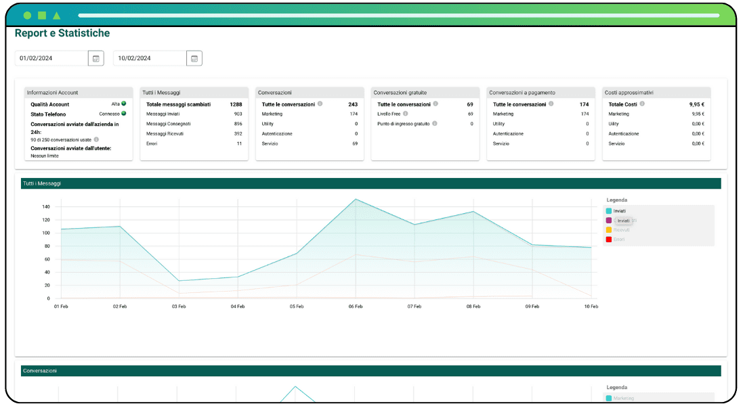Image resolution: width=745 pixels, height=406 pixels.
Task: Click the 'Stato Telefono' label
Action: coord(49,114)
